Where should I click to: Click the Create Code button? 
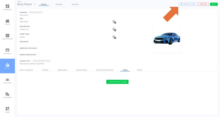[x=188, y=4]
